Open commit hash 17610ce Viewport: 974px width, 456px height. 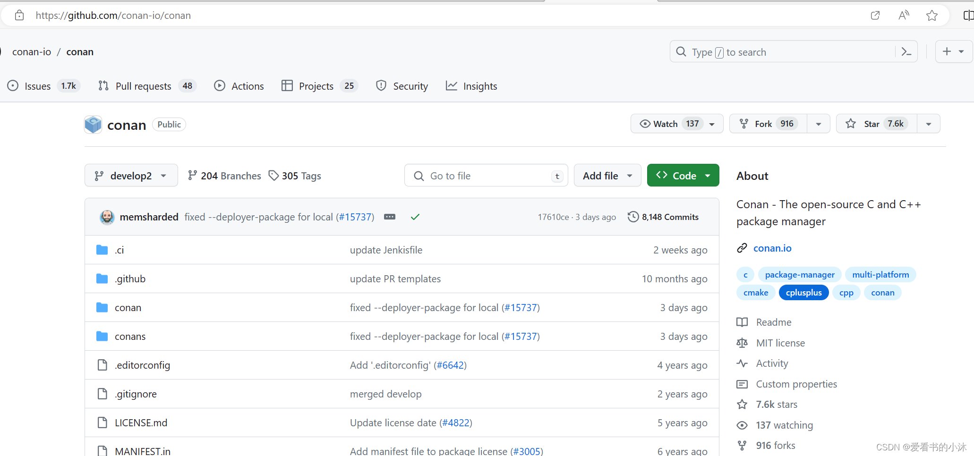pyautogui.click(x=553, y=217)
